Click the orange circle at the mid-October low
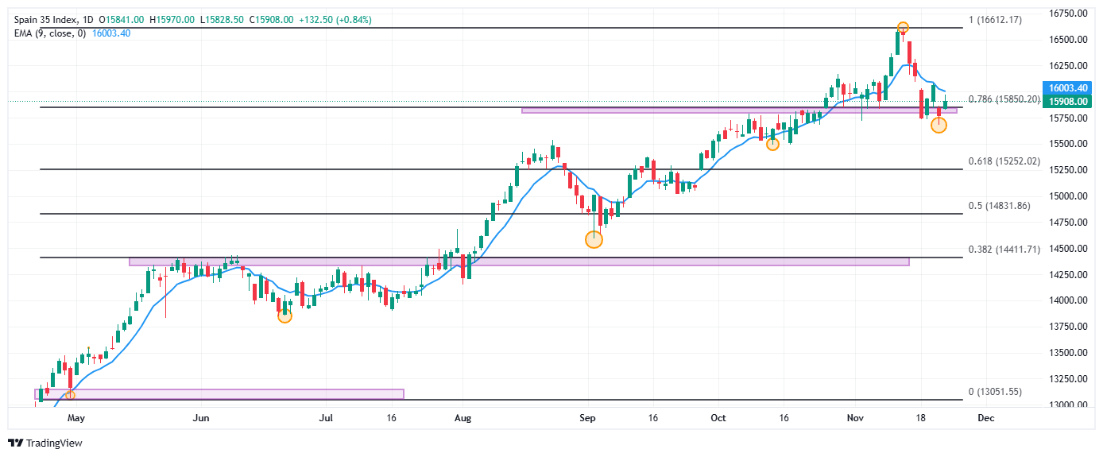 tap(772, 144)
